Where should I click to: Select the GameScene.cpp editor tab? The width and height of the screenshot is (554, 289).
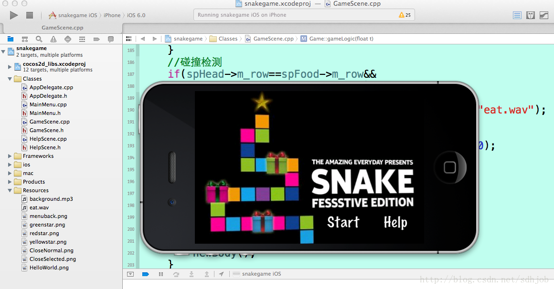63,28
